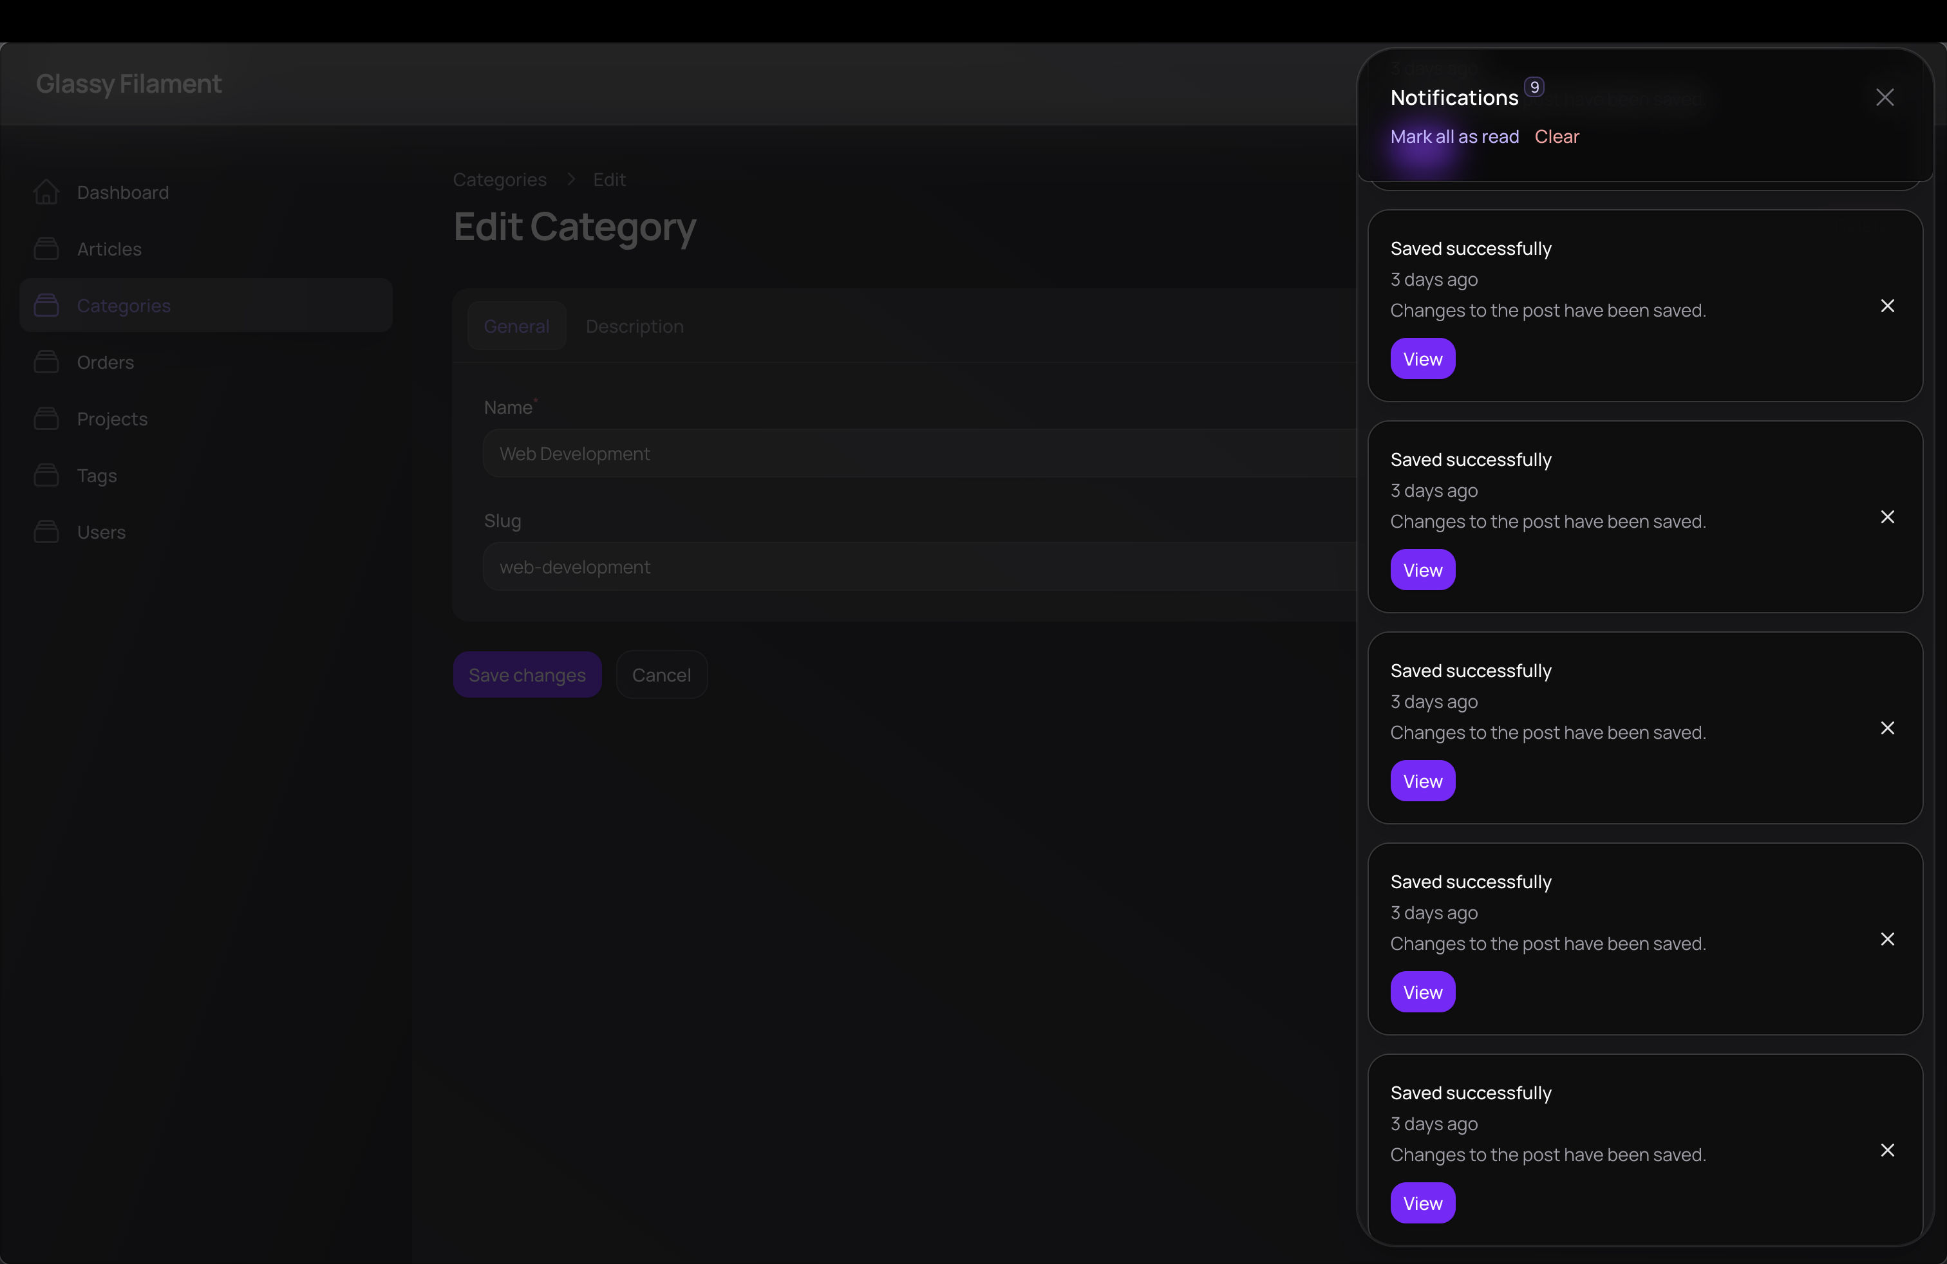The image size is (1947, 1264).
Task: Dismiss the fourth Saved successfully notification
Action: 1887,938
